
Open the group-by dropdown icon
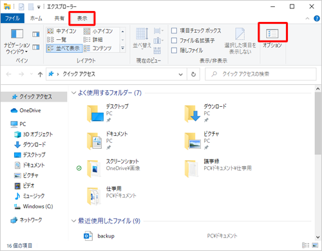point(158,31)
